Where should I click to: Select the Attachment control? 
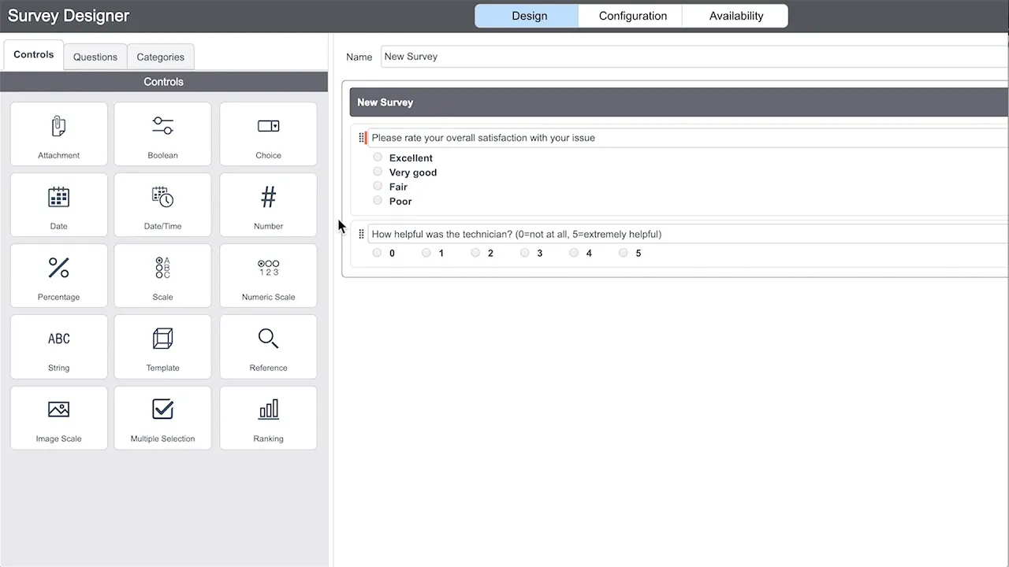(58, 134)
